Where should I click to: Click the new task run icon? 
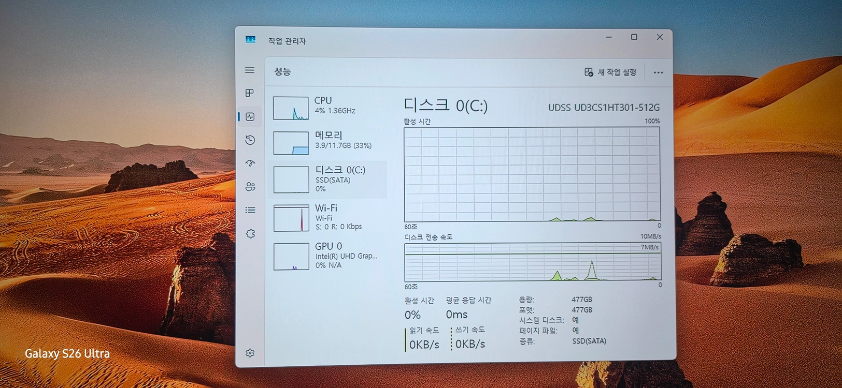(589, 72)
